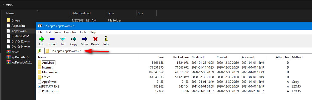Select the Multimedia folder icon
312x100 pixels.
click(40, 72)
